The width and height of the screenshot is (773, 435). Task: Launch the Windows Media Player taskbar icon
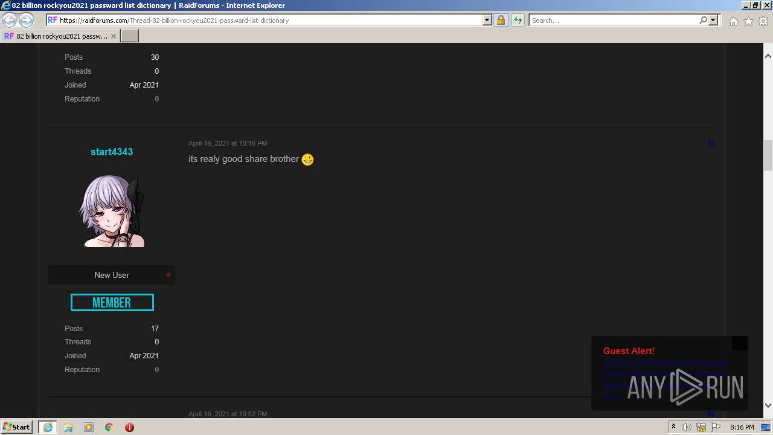(x=89, y=427)
